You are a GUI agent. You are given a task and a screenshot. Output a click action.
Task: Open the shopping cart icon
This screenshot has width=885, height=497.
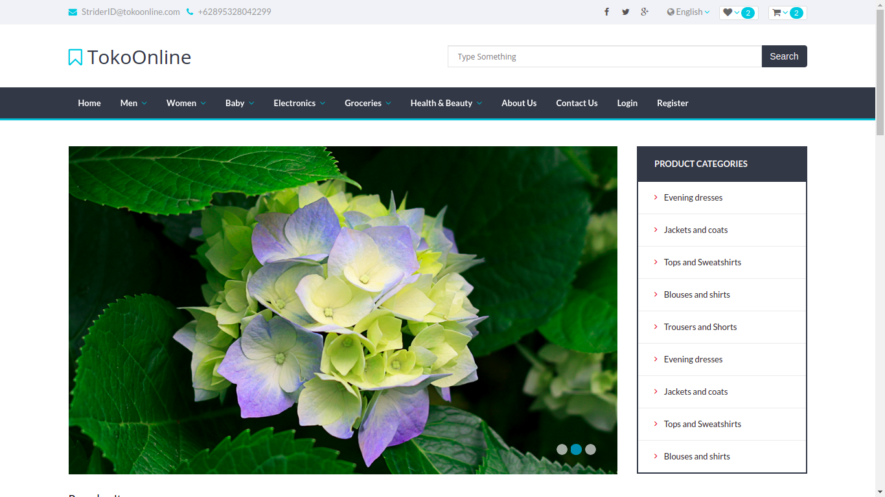pos(777,12)
